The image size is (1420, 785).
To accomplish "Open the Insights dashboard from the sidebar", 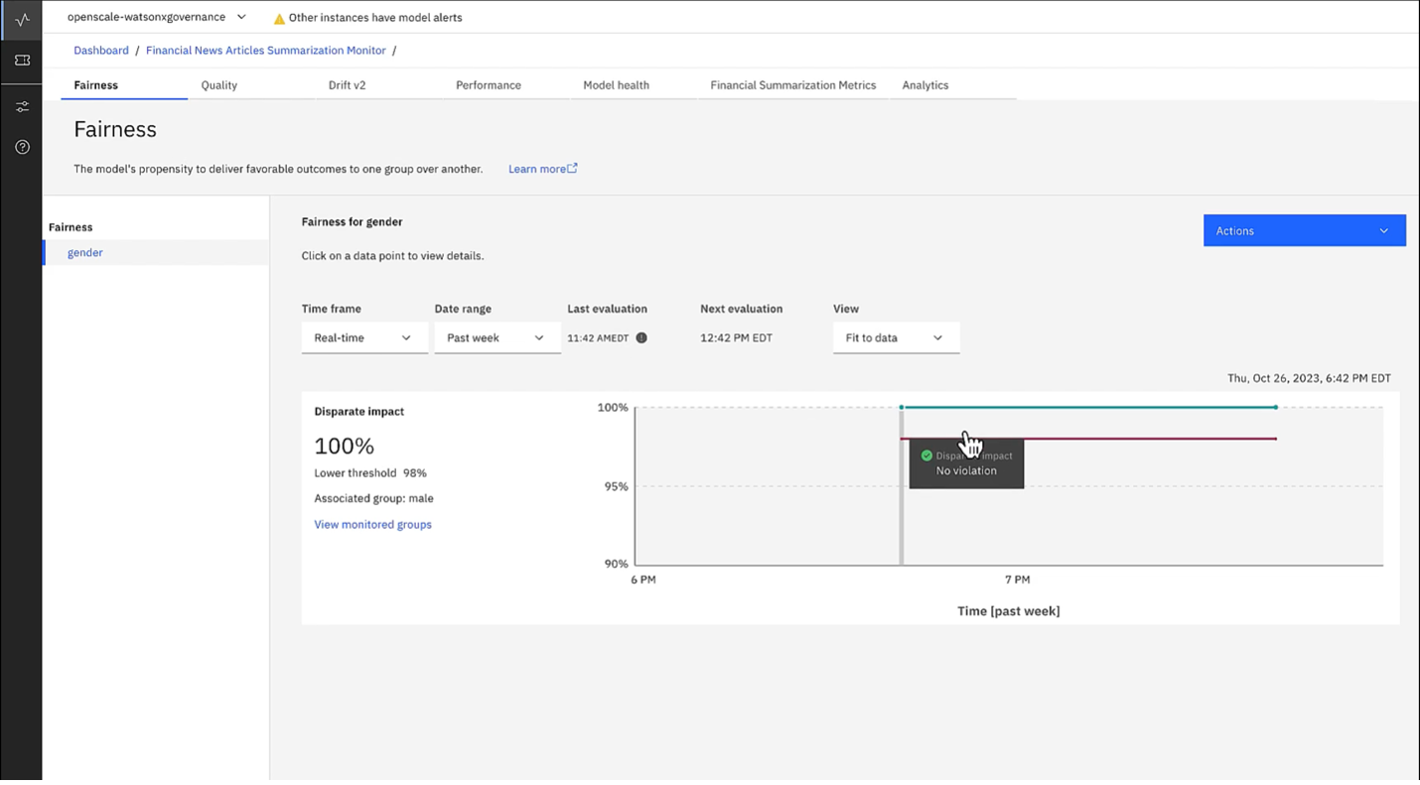I will [21, 19].
